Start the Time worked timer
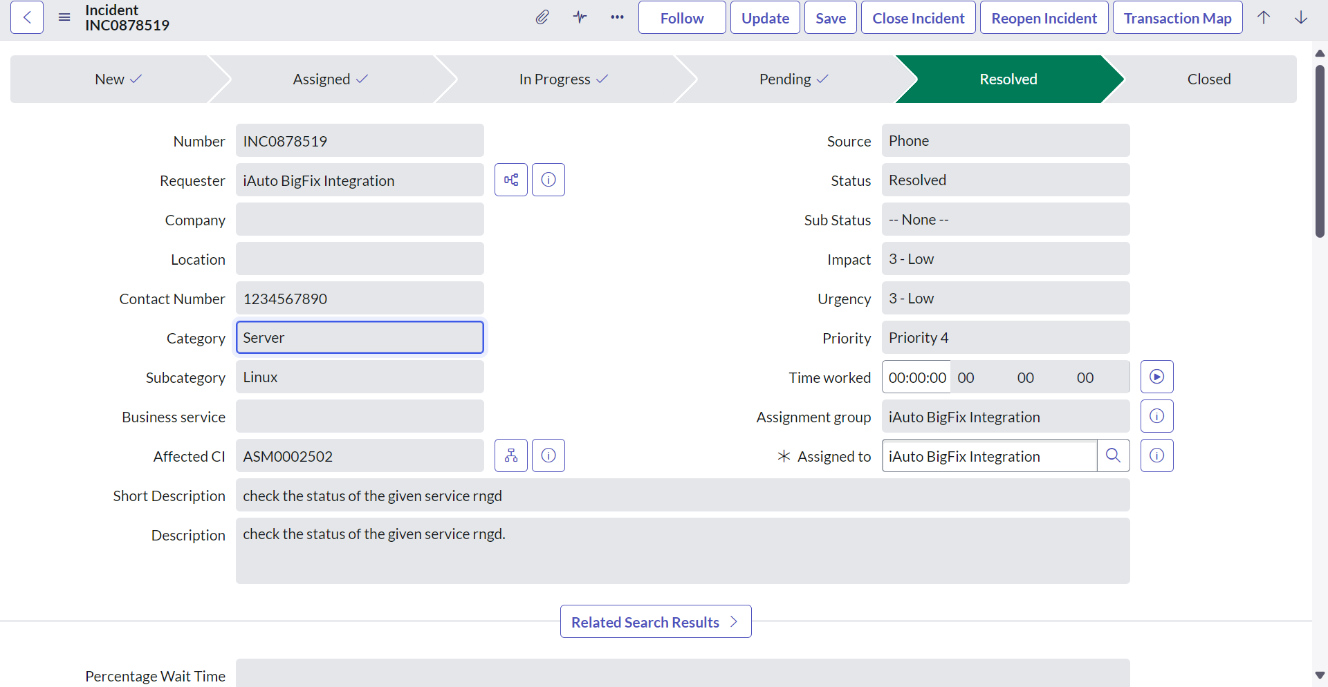 (1156, 377)
